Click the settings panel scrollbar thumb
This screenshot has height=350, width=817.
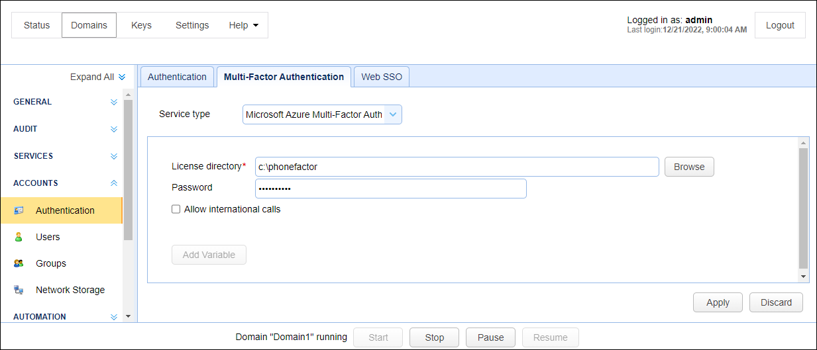tap(803, 207)
